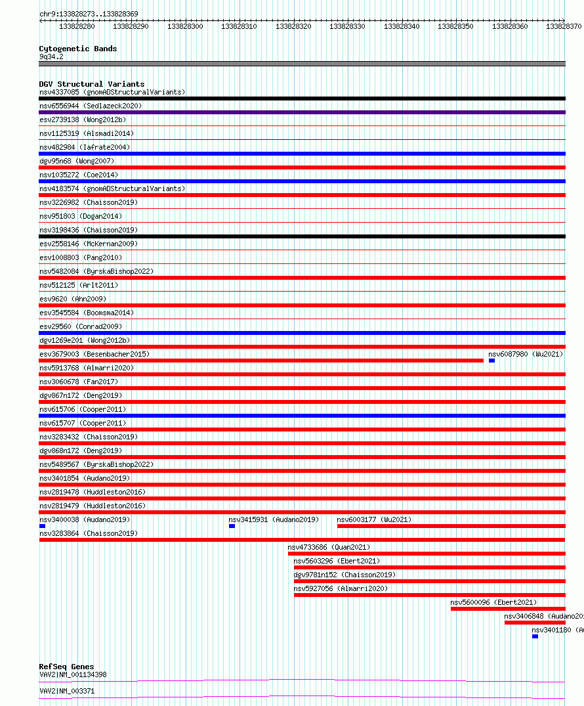Viewport: 584px width, 706px height.
Task: Click nsv3198436 (Chaisson2019) label
Action: (89, 230)
